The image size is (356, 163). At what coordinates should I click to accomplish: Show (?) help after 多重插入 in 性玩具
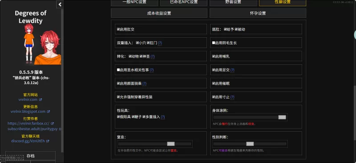coord(163,117)
